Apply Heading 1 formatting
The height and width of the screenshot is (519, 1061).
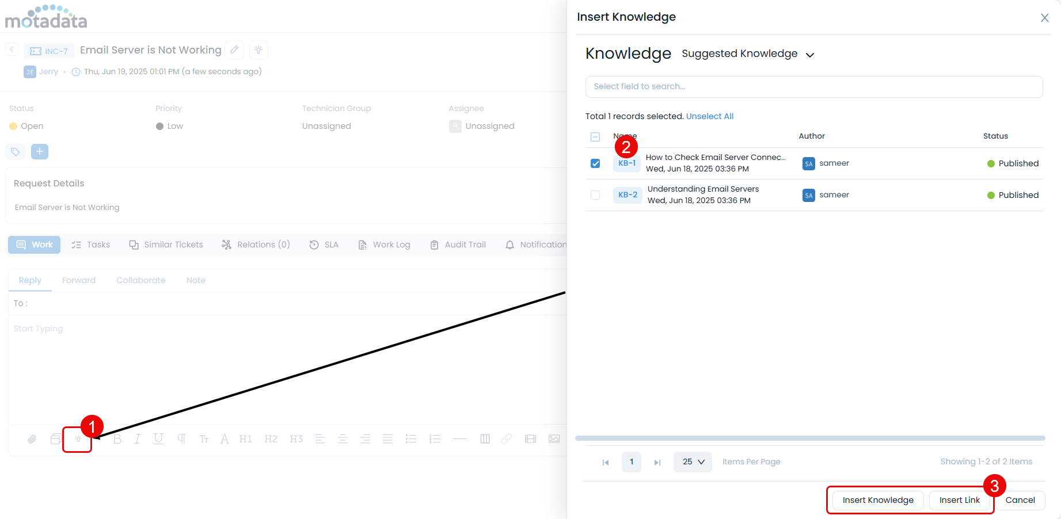click(245, 439)
